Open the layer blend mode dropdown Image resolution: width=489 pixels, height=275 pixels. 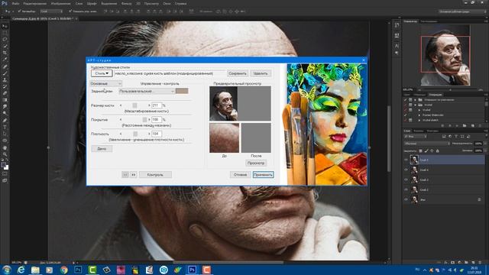coord(426,144)
